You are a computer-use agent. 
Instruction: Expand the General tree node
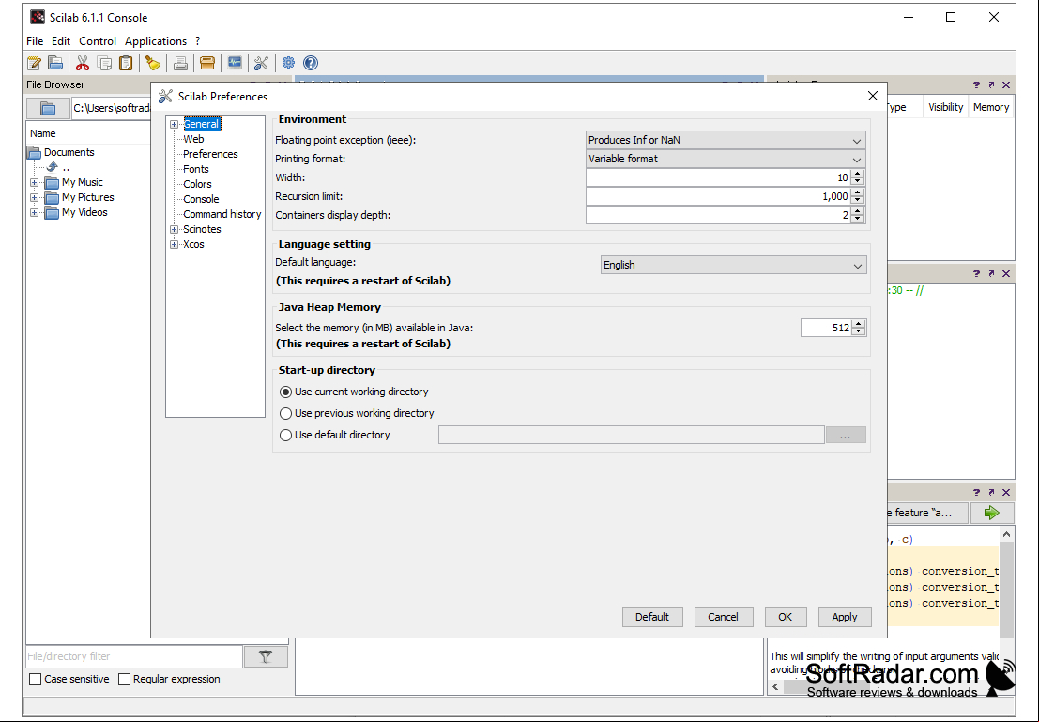pos(175,124)
